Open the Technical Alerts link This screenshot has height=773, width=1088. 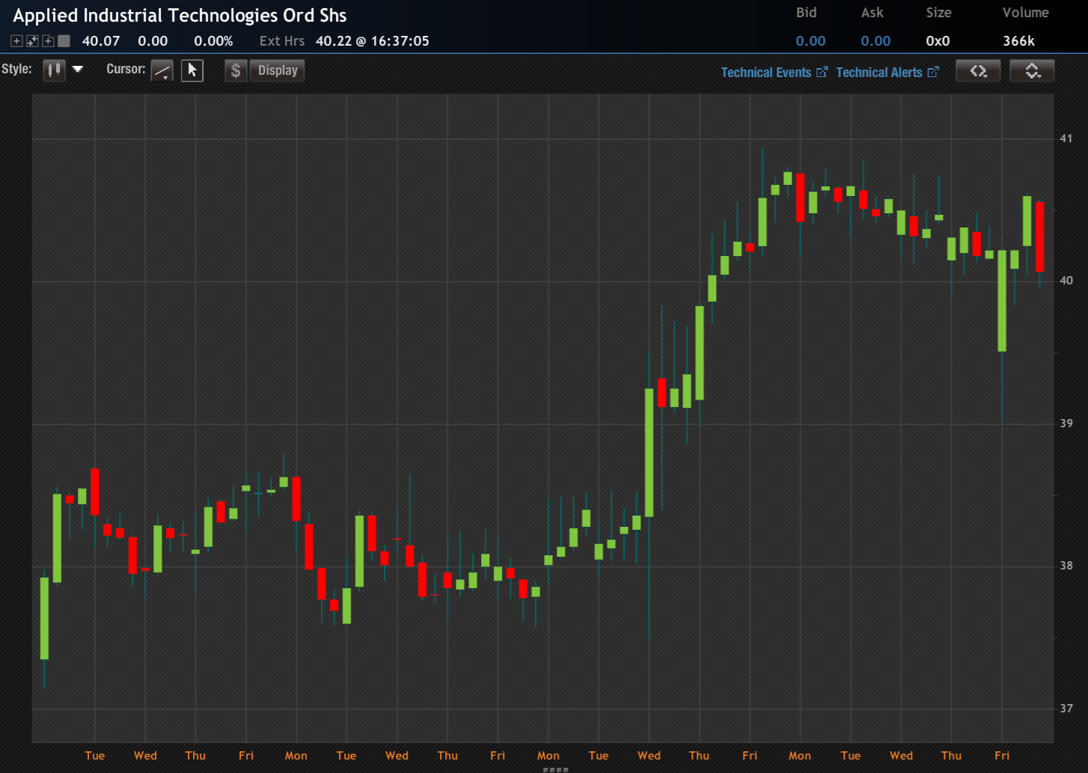[x=879, y=72]
